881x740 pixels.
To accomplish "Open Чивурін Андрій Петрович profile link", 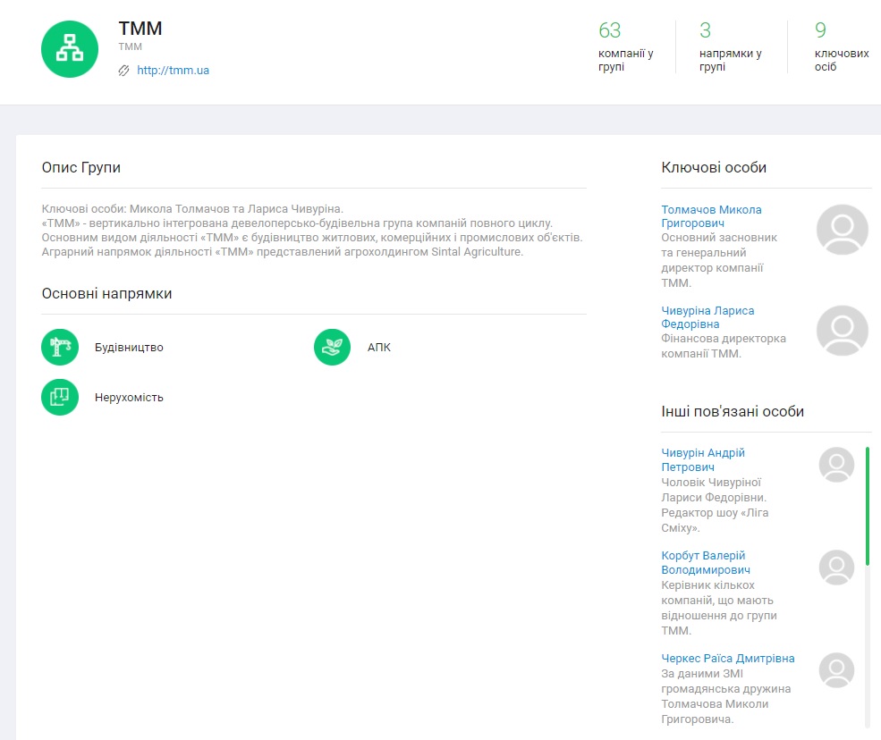I will point(702,460).
